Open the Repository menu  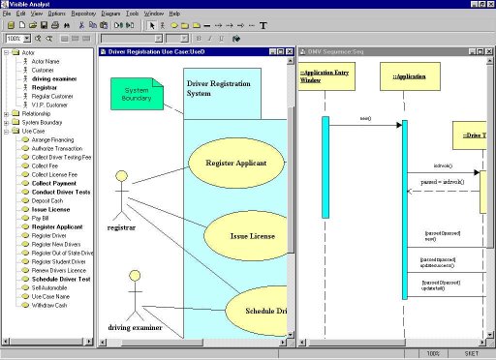[x=83, y=14]
